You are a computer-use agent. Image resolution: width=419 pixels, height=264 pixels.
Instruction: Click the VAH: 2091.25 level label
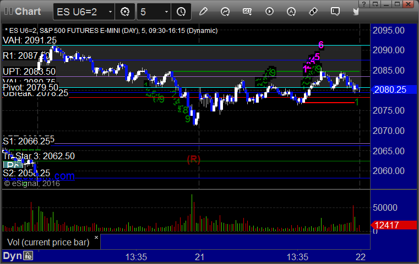(x=30, y=40)
